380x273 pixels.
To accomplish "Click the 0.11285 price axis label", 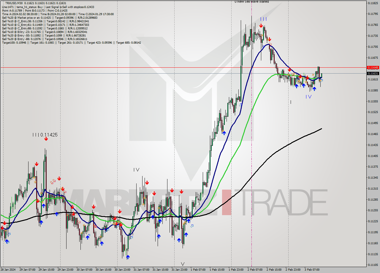I will coord(373,199).
